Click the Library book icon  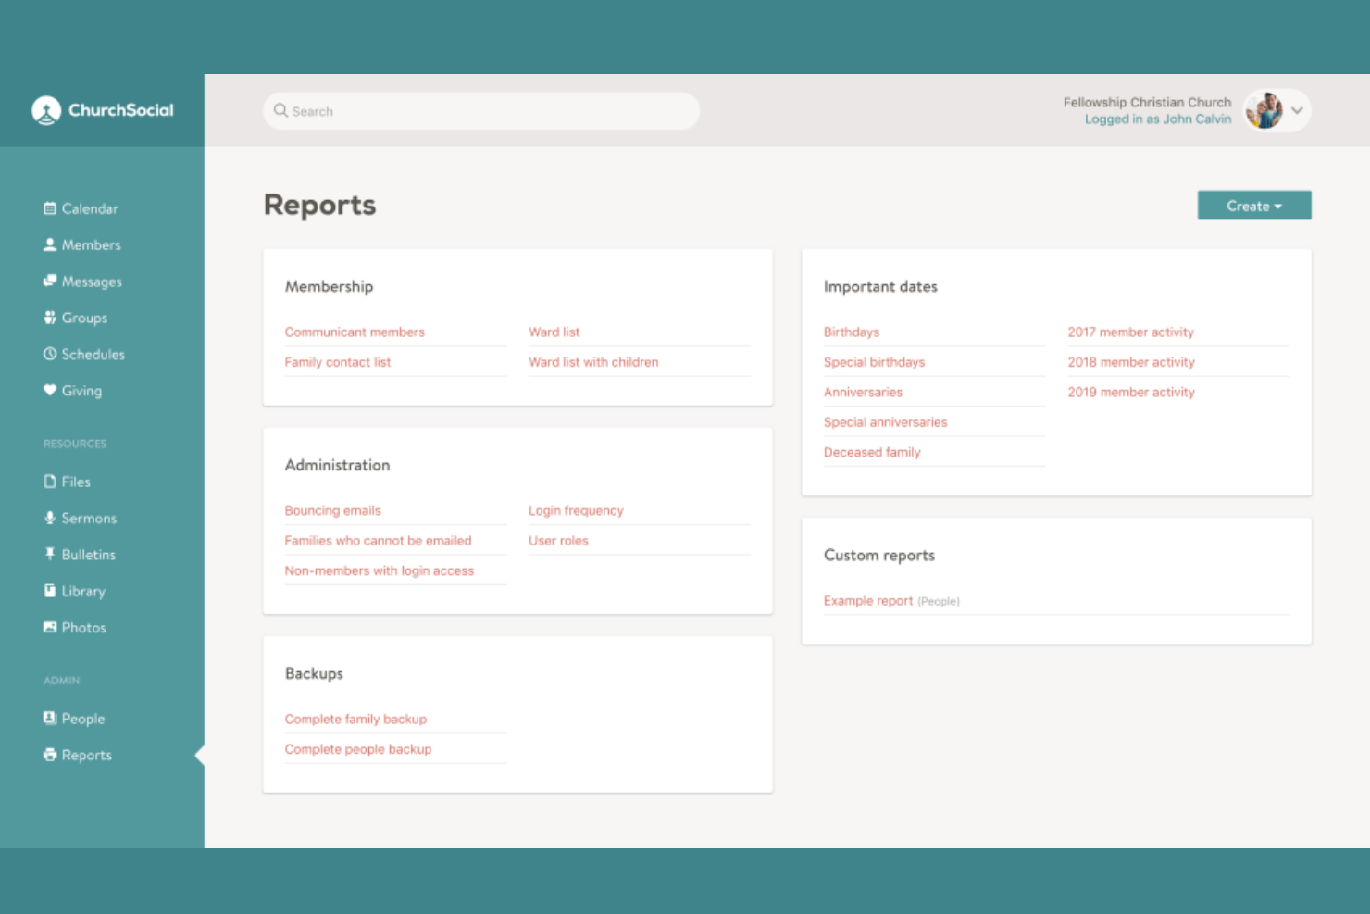(51, 591)
